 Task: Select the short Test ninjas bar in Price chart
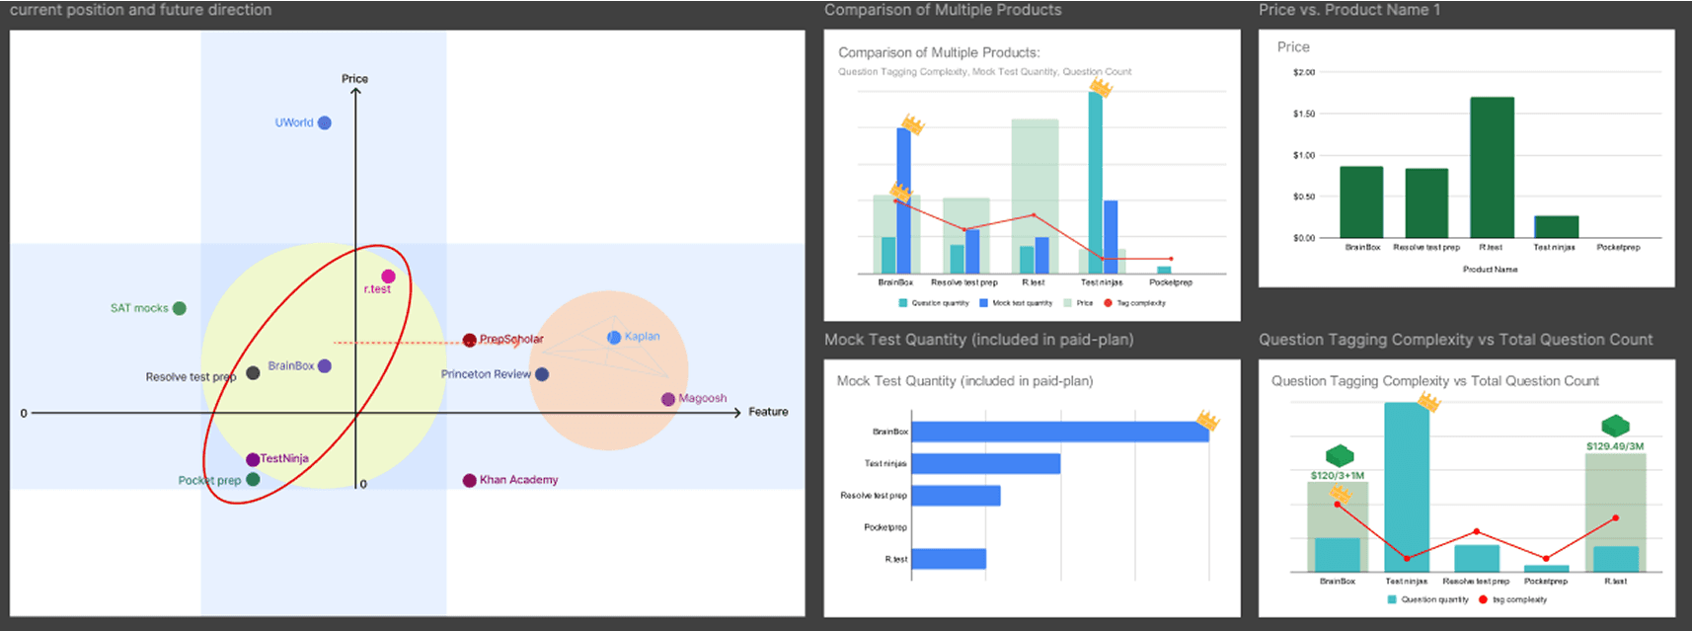tap(1557, 226)
